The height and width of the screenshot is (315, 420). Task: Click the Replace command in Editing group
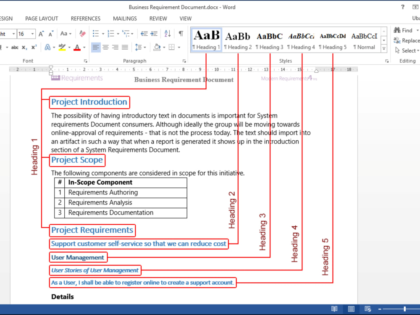coord(407,40)
